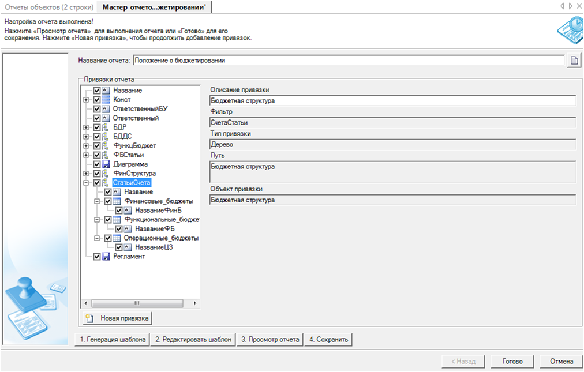Click the disk icon beside Регламент
The height and width of the screenshot is (372, 584).
(106, 257)
